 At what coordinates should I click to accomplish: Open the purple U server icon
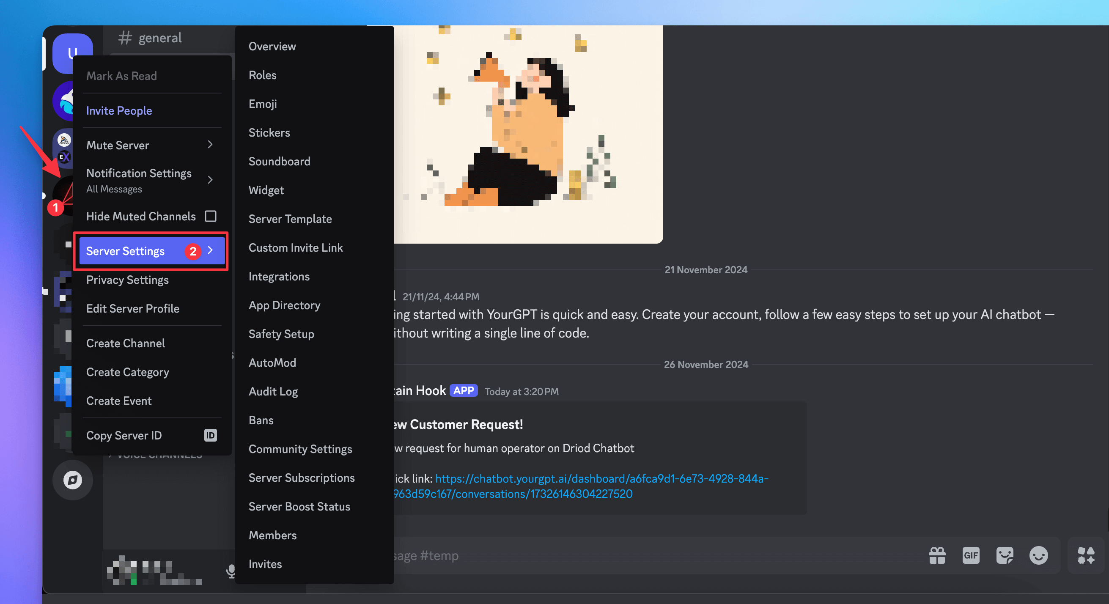click(72, 52)
